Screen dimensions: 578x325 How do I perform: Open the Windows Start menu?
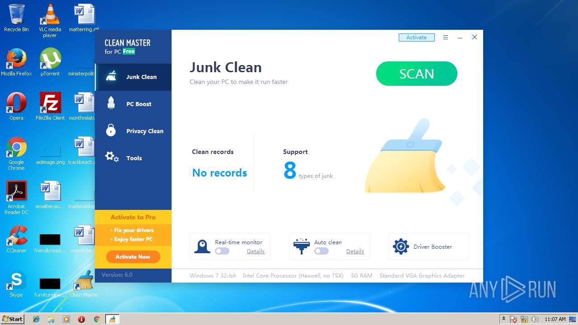[x=12, y=319]
